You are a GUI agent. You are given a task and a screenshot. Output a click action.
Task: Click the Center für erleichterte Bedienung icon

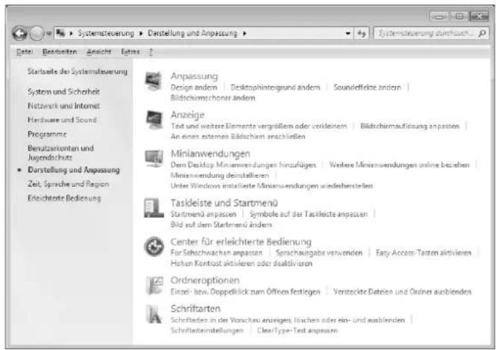[x=154, y=247]
